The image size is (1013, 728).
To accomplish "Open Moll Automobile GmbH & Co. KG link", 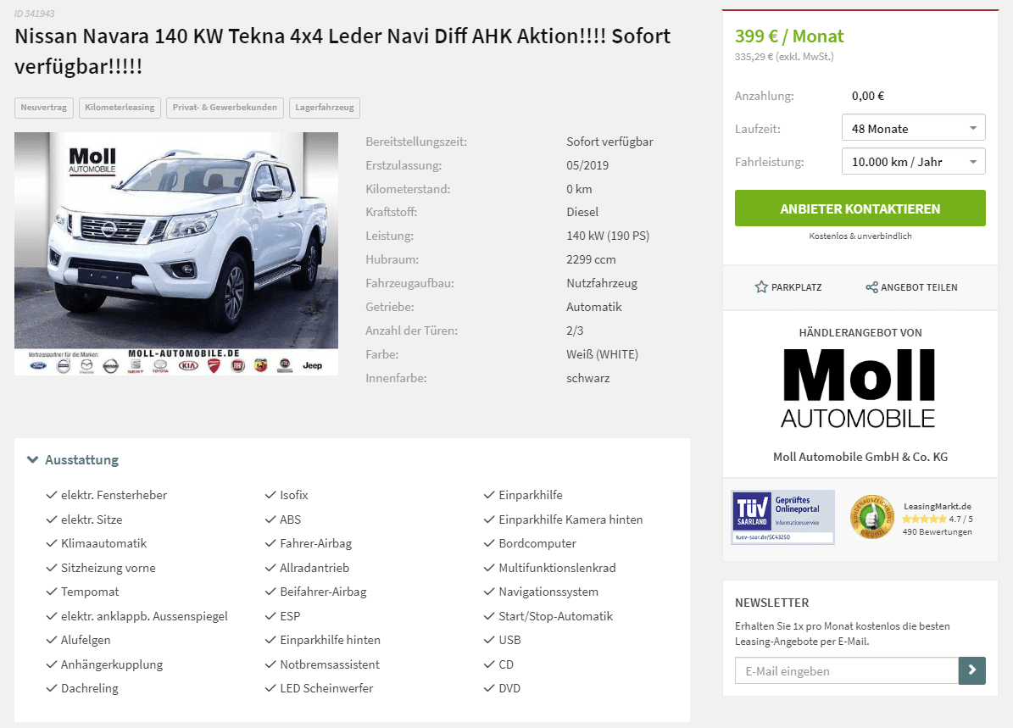I will click(860, 457).
